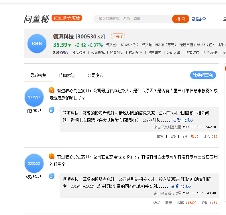Click 领湃科技 avatar beside the recruiting question
This screenshot has height=215, width=226.
(34, 97)
